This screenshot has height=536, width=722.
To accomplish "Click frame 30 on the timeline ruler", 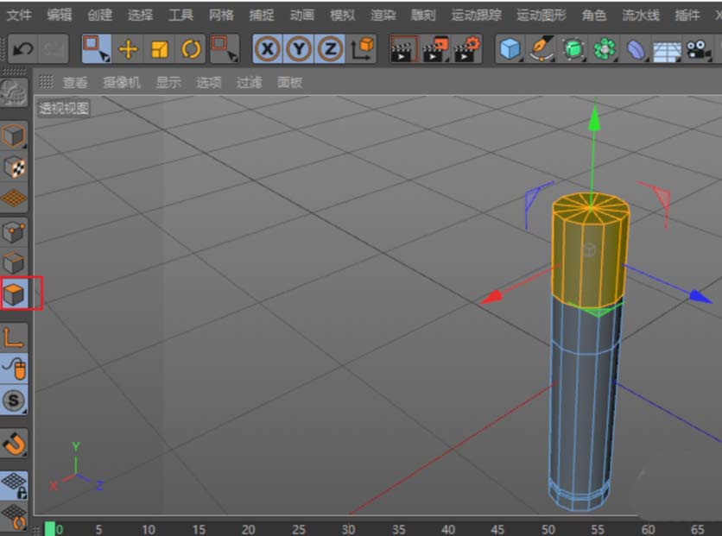I will 348,528.
